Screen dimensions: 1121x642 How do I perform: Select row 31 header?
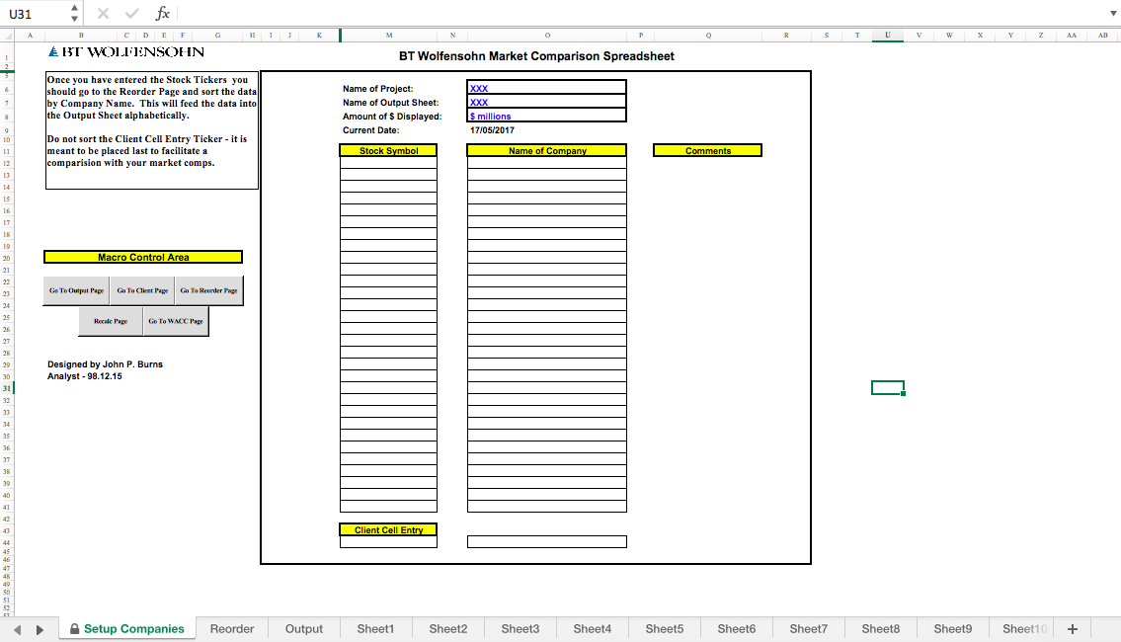click(7, 388)
